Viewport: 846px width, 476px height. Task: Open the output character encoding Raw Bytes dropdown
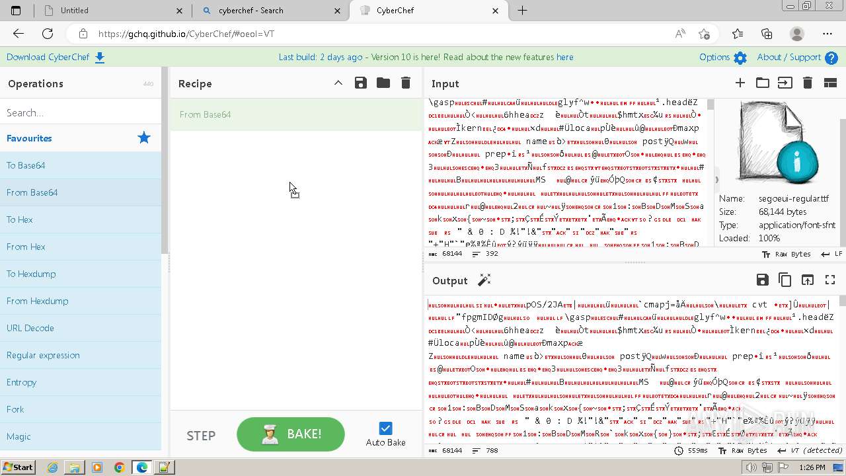(x=742, y=450)
